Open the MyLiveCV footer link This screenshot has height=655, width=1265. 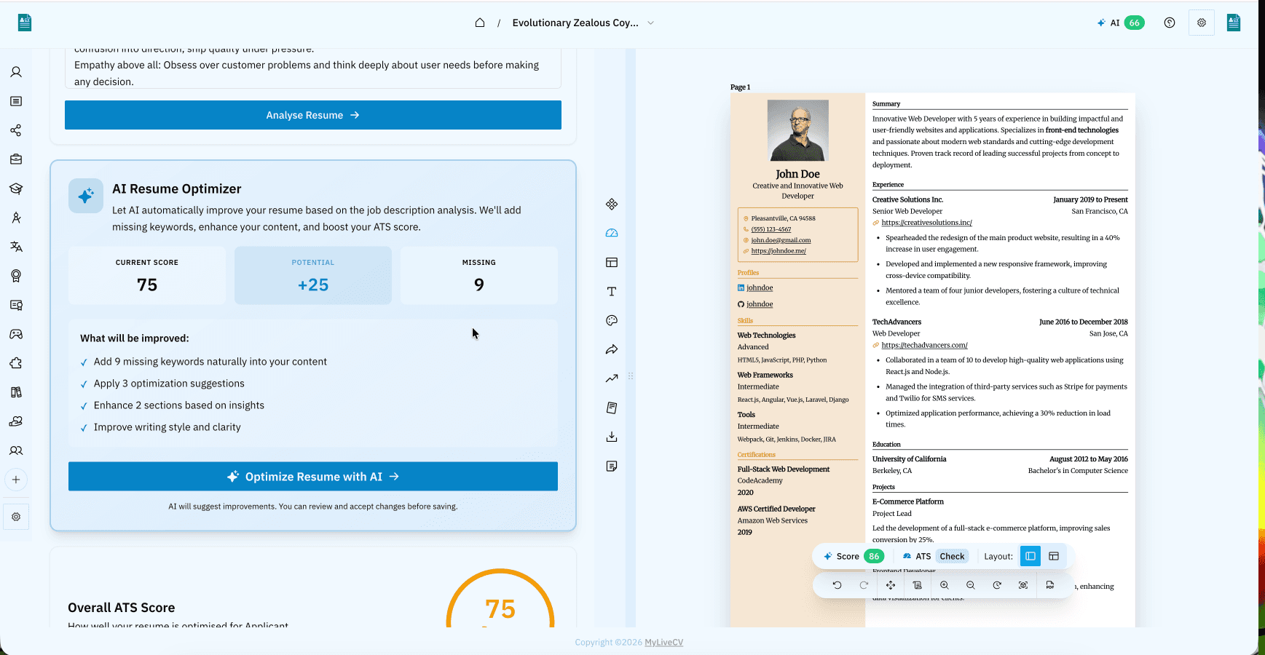663,642
